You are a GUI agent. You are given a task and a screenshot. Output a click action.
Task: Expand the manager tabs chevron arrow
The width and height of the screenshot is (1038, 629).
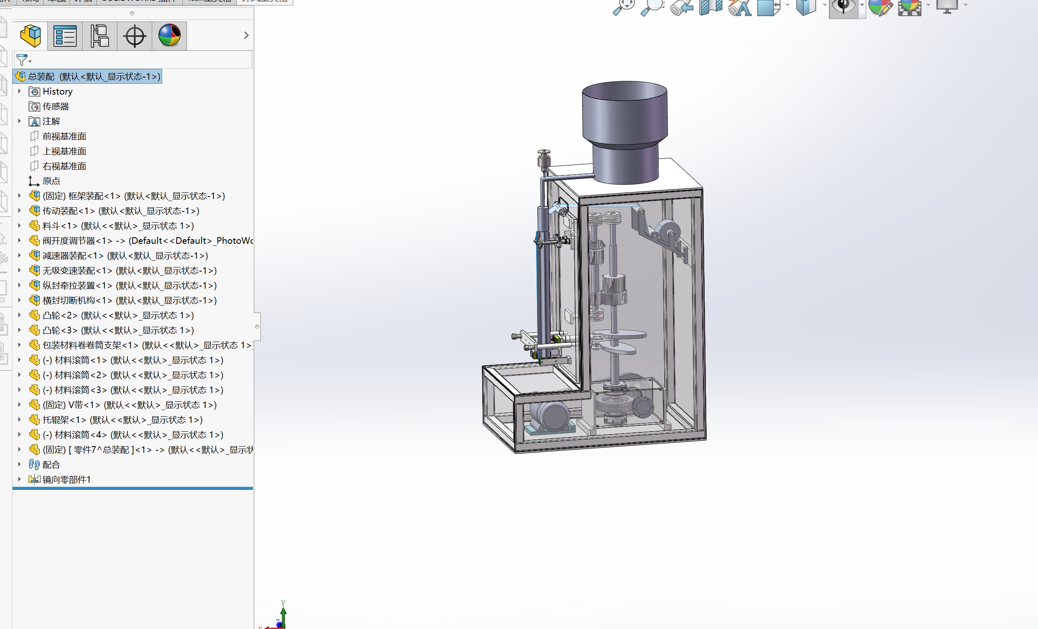(246, 35)
